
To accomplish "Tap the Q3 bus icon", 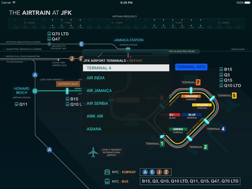I will point(221,75).
